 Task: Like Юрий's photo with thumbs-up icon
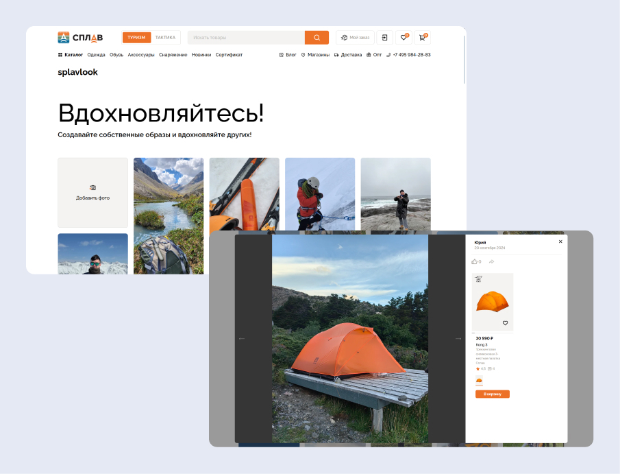(475, 261)
